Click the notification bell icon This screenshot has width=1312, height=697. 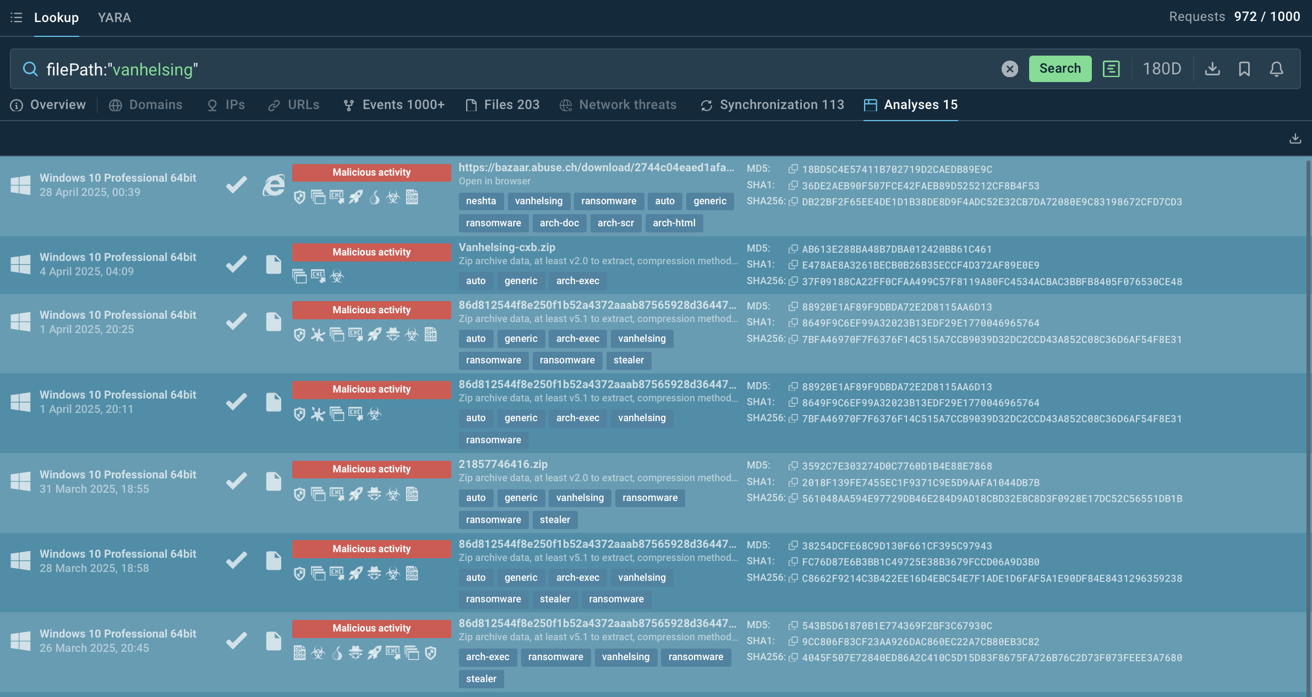click(x=1277, y=69)
